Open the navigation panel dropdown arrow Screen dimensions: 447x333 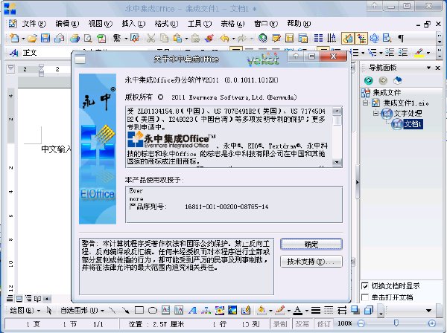tap(428, 68)
